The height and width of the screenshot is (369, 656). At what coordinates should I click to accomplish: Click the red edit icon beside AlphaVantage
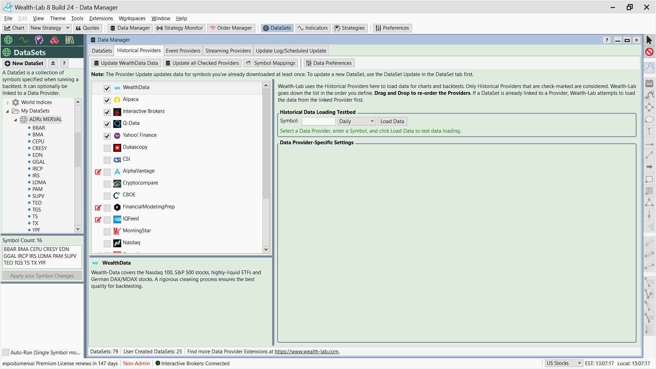[x=98, y=172]
